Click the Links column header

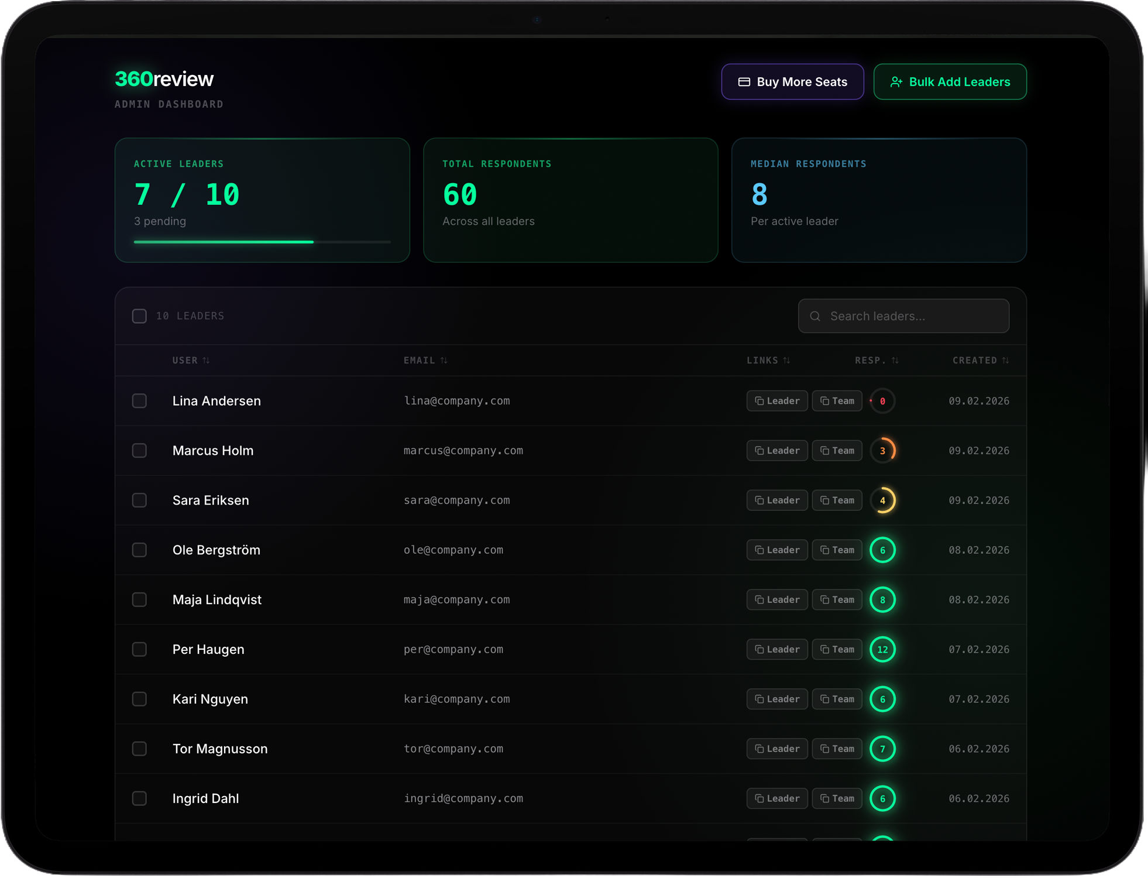coord(762,361)
